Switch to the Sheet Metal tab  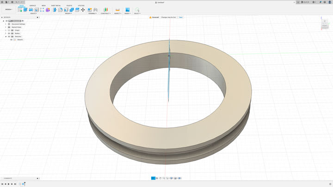click(56, 6)
